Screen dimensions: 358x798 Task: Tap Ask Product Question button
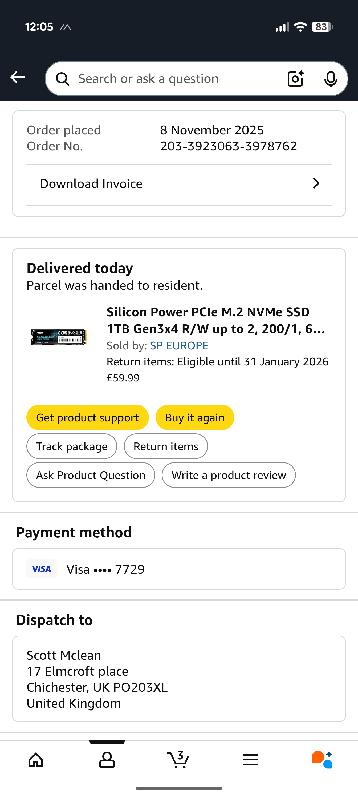[91, 475]
